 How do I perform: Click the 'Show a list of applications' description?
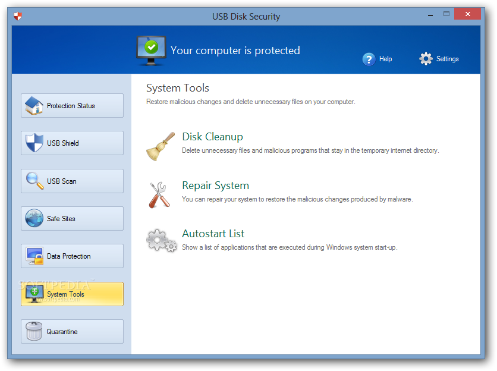tap(290, 247)
